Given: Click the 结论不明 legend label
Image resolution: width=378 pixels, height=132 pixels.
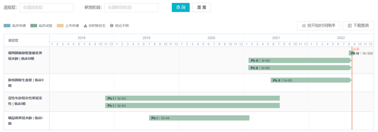Looking at the screenshot, I should click(122, 26).
